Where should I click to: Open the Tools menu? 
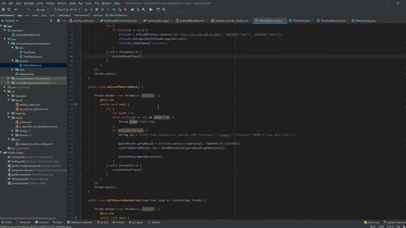(89, 3)
